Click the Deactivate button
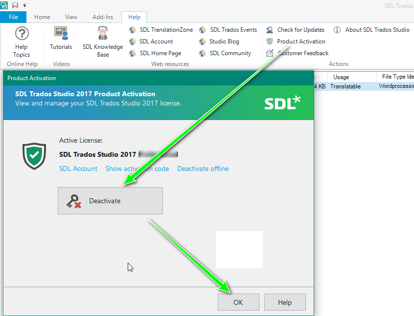 pyautogui.click(x=111, y=201)
